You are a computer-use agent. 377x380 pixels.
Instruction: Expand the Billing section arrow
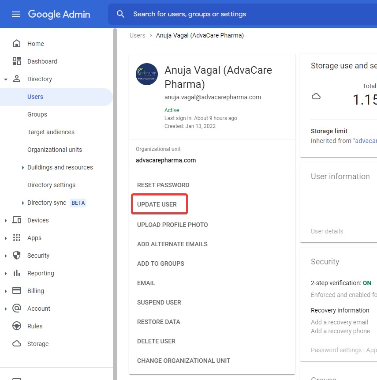coord(6,291)
